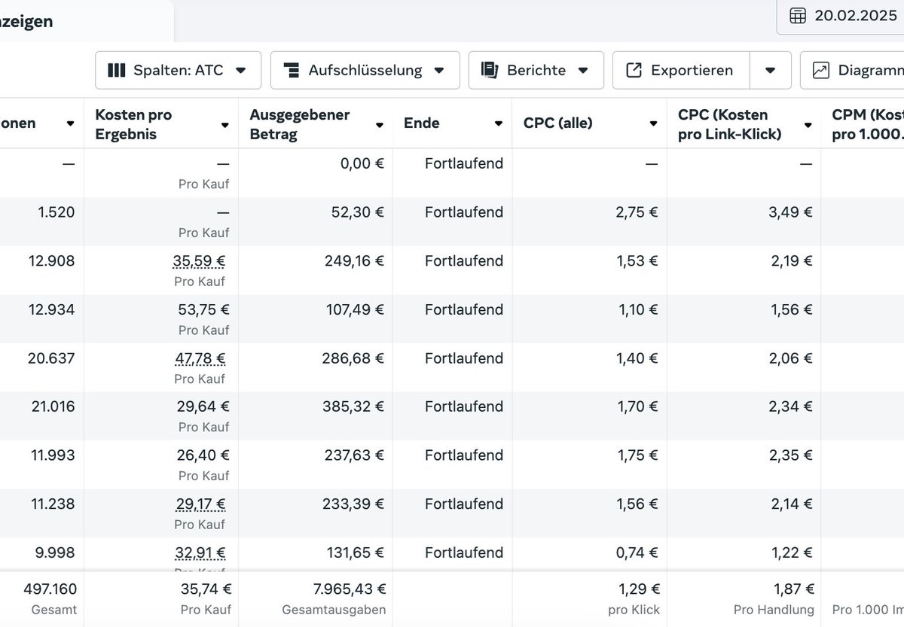Click the 249,16 € spent amount cell
This screenshot has height=627, width=904.
[353, 260]
